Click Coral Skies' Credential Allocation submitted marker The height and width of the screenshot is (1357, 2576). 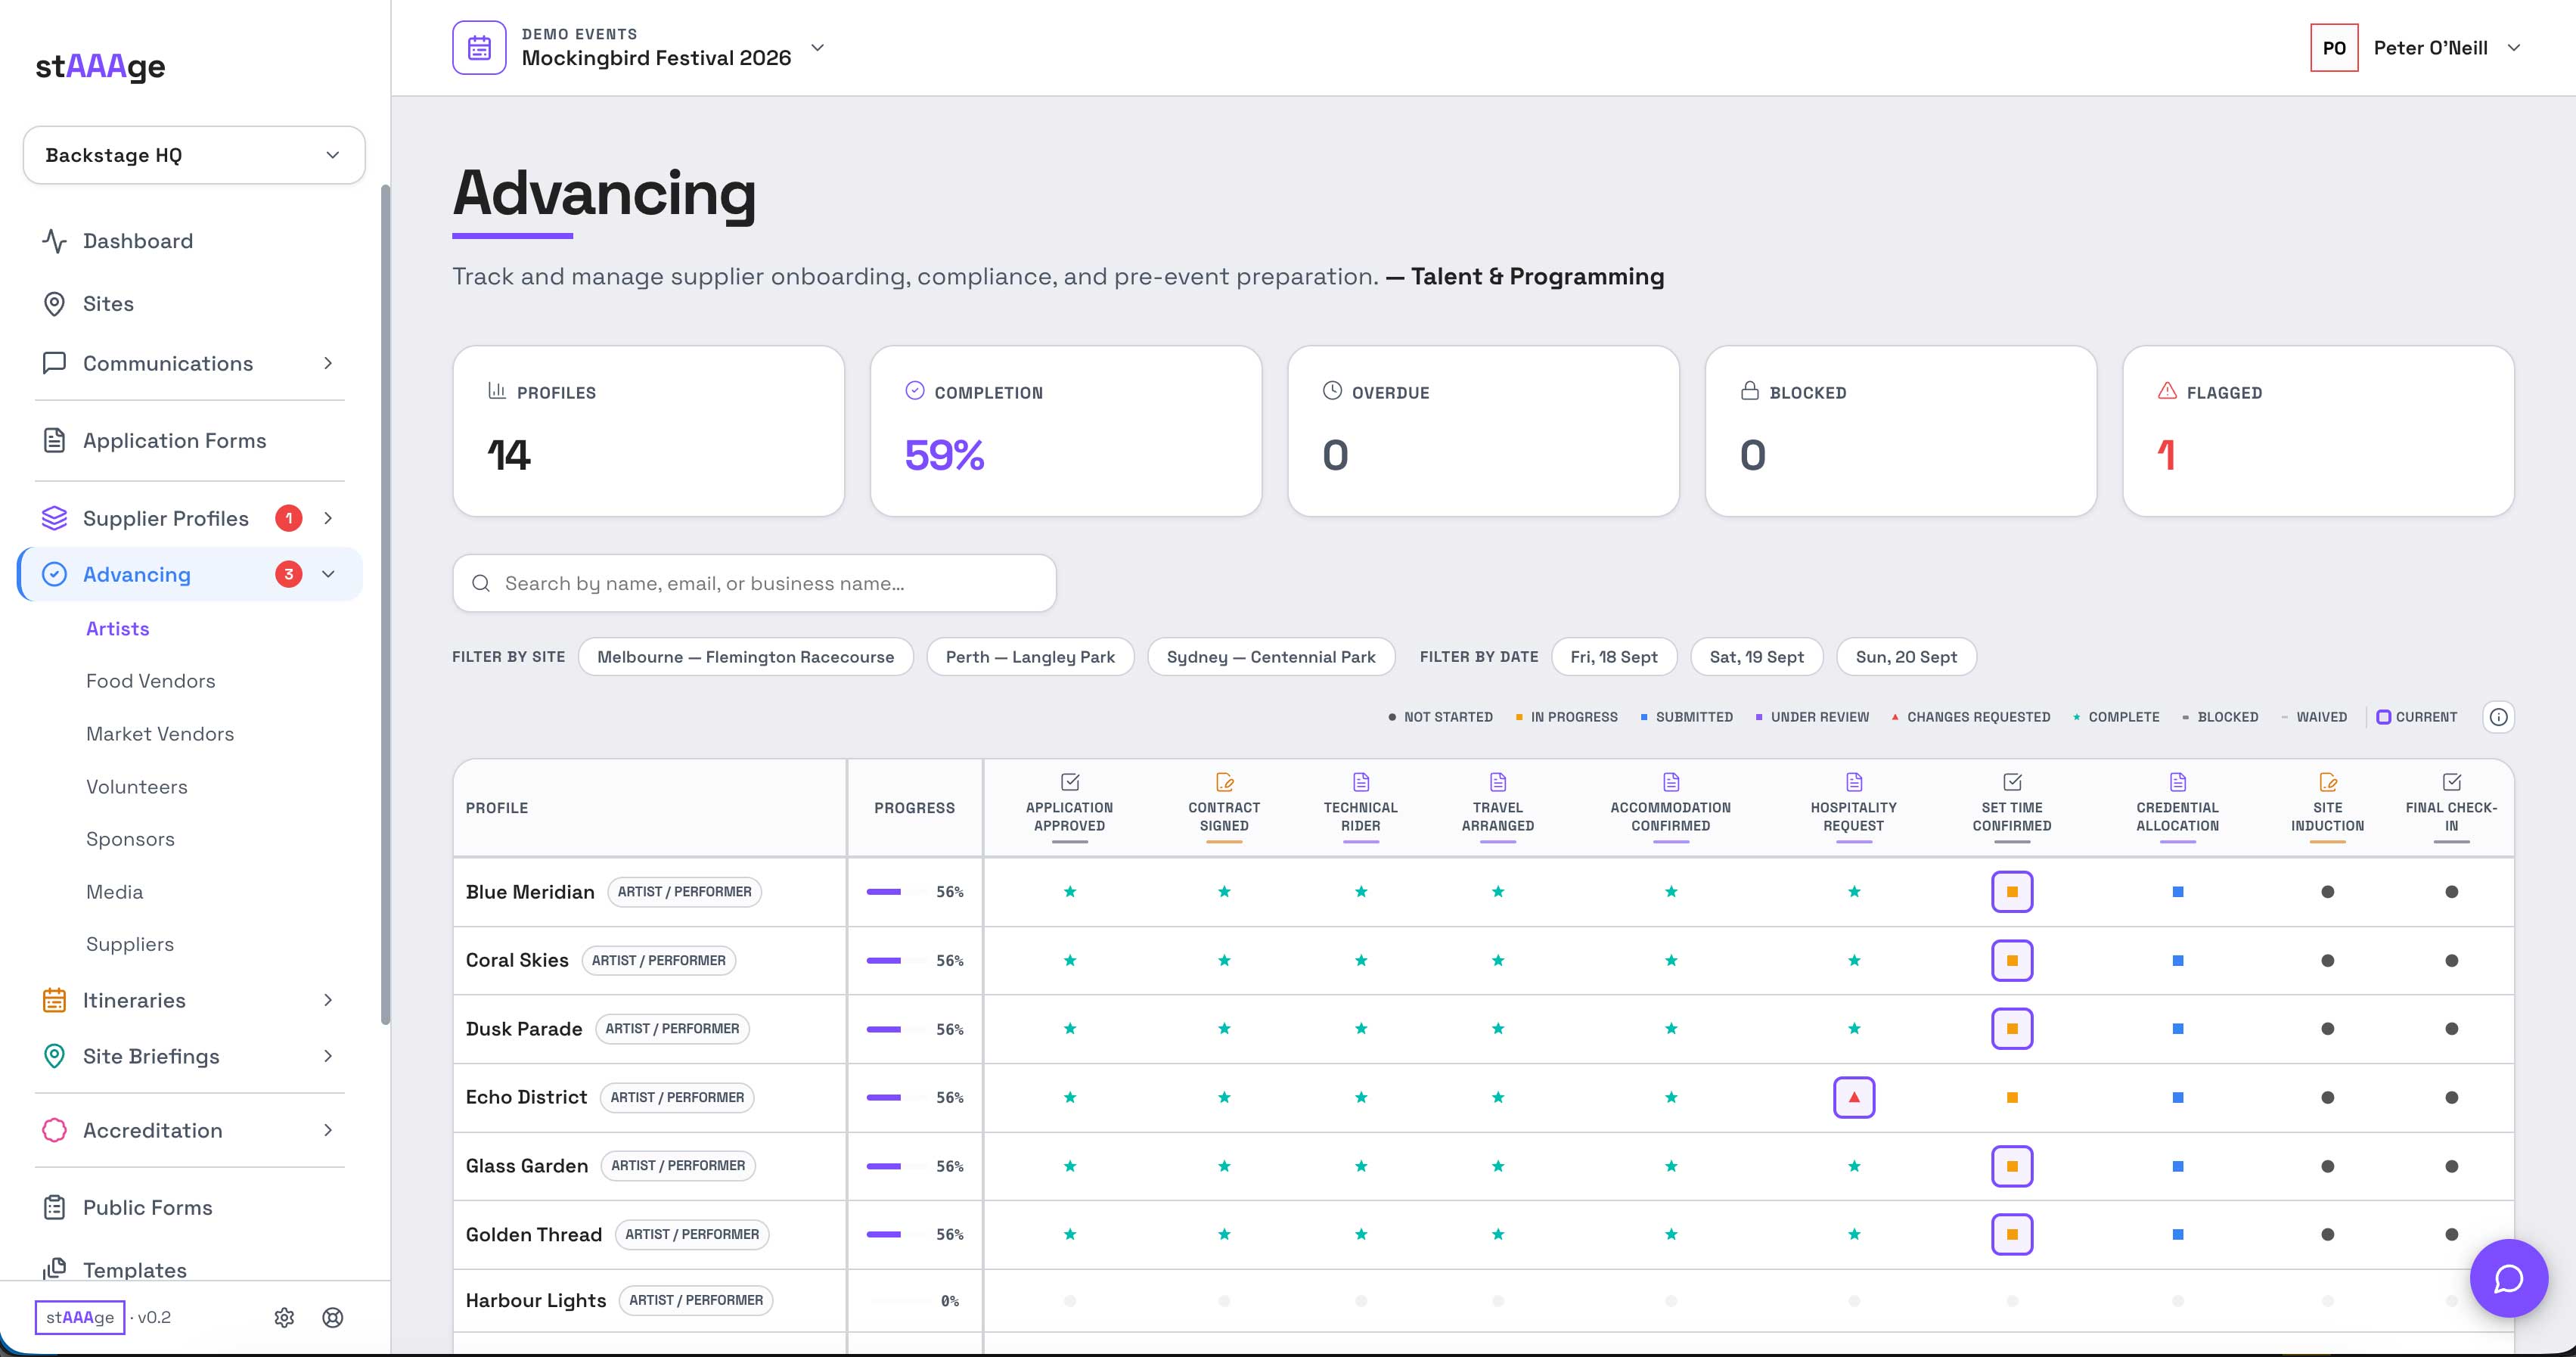coord(2177,960)
